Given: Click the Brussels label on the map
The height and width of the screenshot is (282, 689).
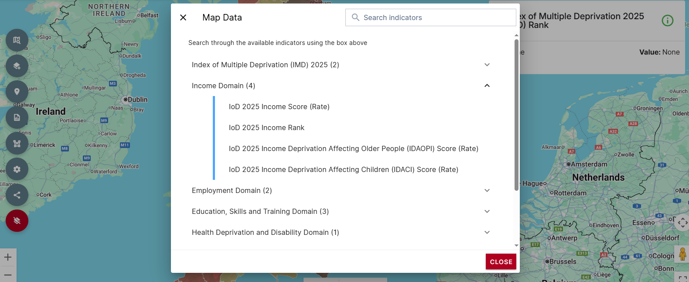Looking at the screenshot, I should [563, 261].
